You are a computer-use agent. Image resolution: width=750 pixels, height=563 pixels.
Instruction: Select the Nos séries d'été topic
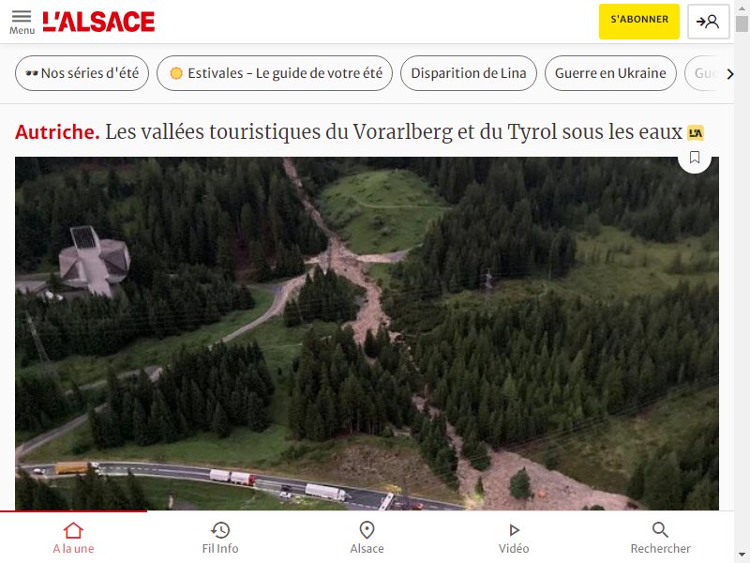coord(82,73)
